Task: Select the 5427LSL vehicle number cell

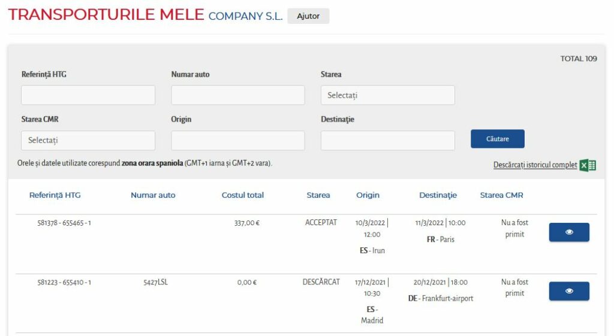Action: tap(155, 282)
